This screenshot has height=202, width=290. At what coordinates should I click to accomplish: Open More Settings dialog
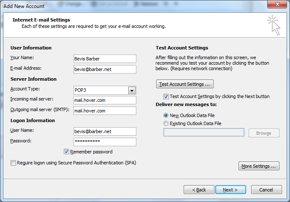click(x=259, y=166)
